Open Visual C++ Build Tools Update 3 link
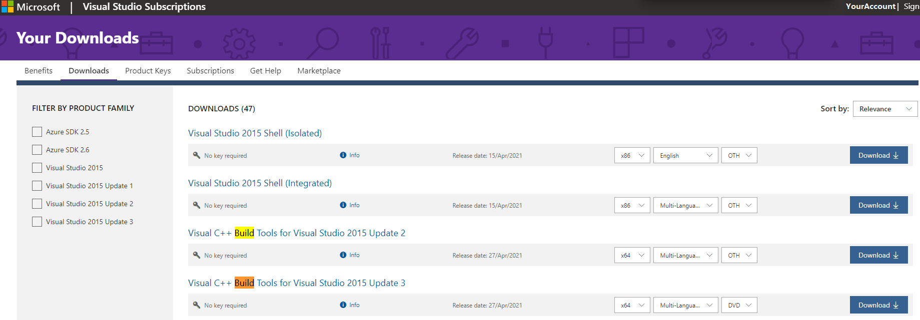920x320 pixels. point(297,283)
